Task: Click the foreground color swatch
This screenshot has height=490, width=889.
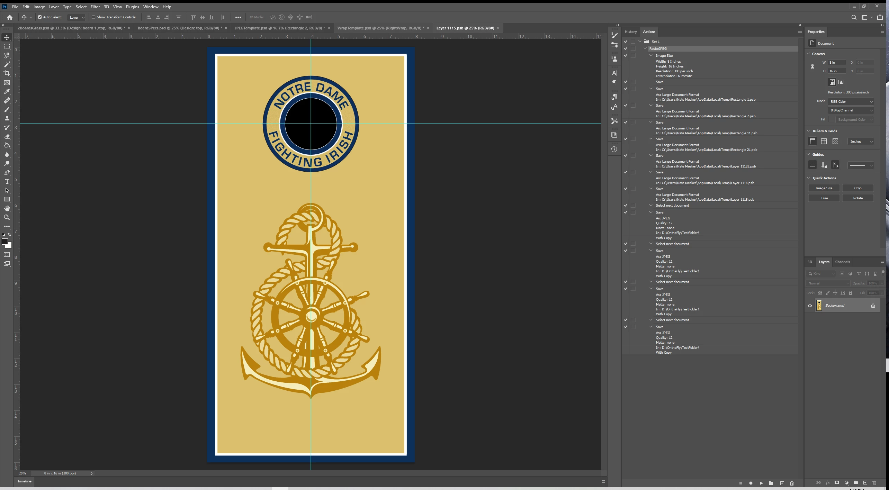Action: pyautogui.click(x=5, y=242)
